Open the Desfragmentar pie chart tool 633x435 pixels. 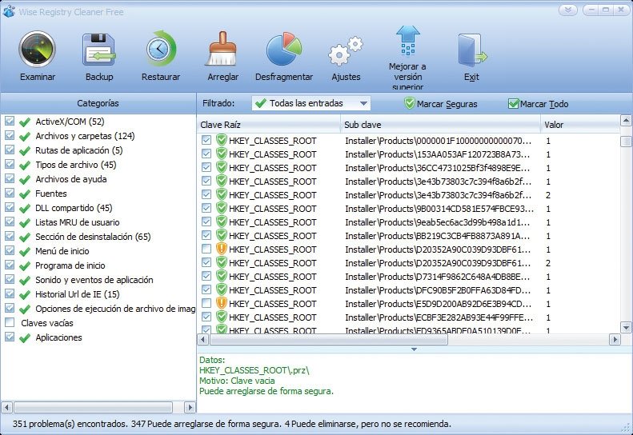pos(284,50)
